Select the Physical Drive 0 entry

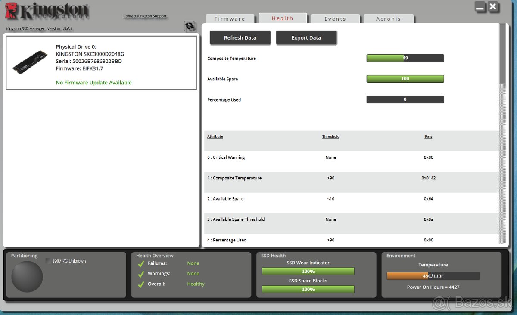(101, 63)
